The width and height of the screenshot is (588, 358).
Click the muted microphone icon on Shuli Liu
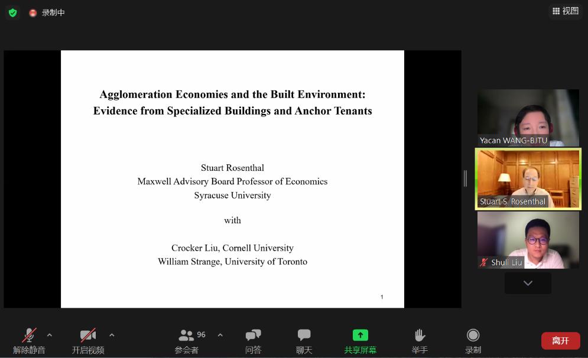coord(484,262)
